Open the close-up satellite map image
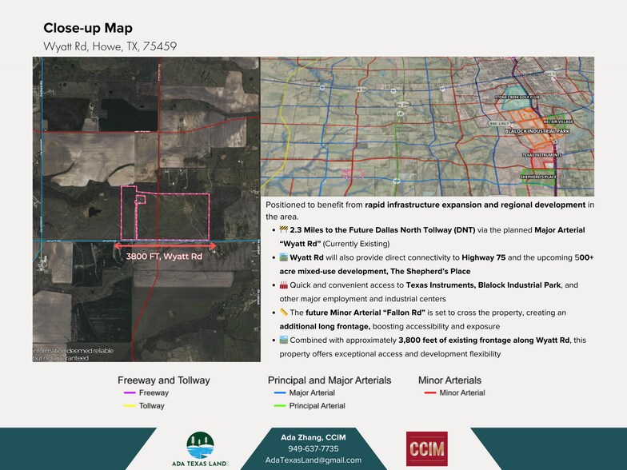Screen dimensions: 627x470 [146, 209]
